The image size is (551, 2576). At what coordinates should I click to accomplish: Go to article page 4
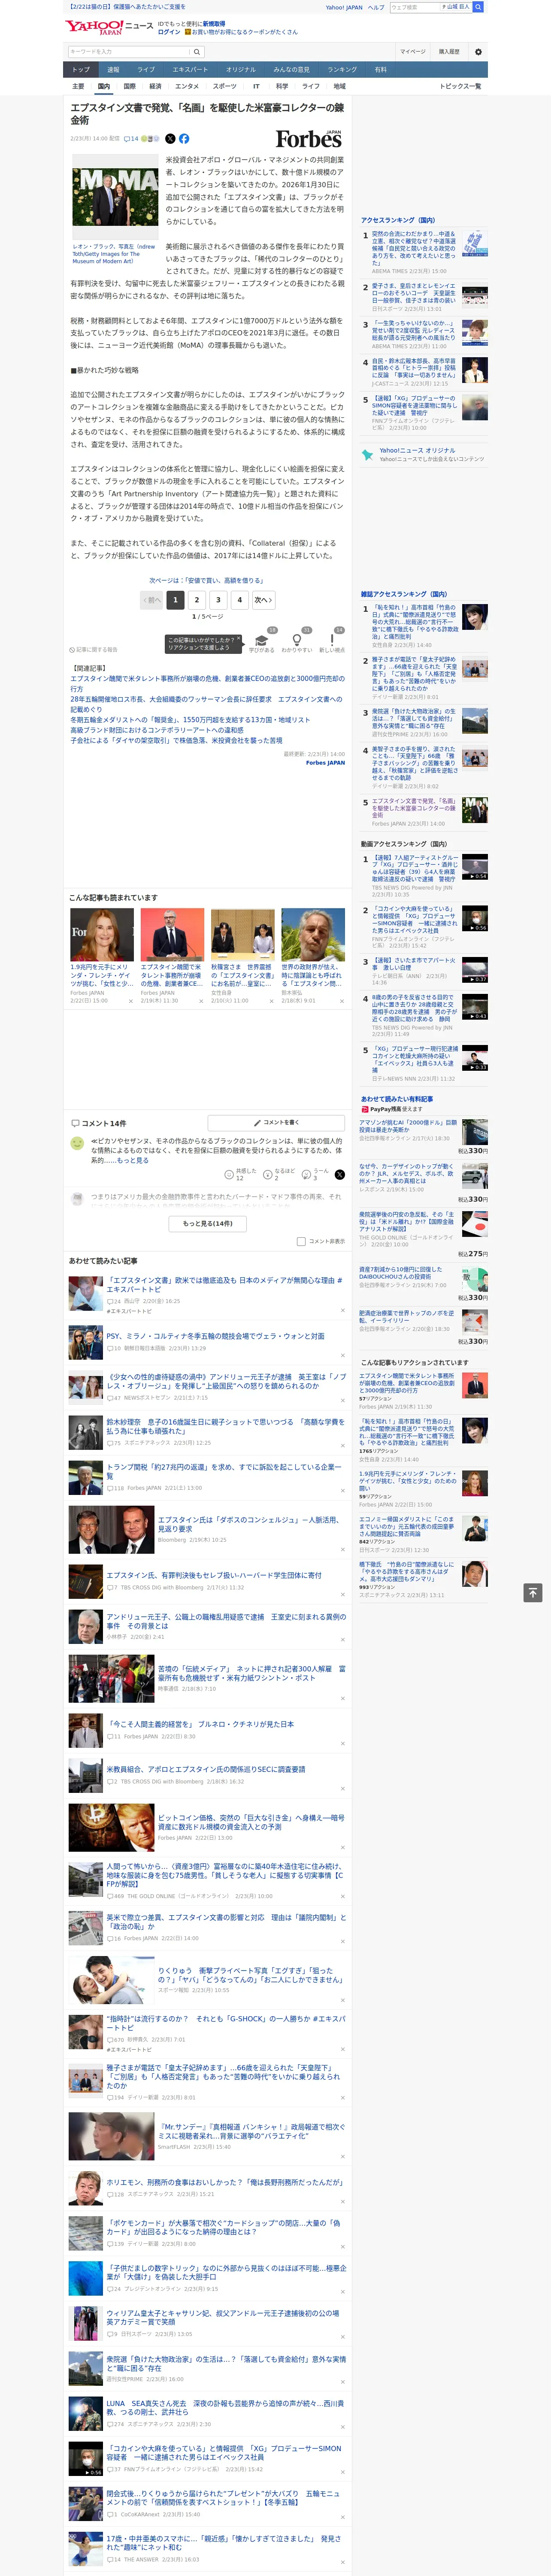[x=239, y=600]
